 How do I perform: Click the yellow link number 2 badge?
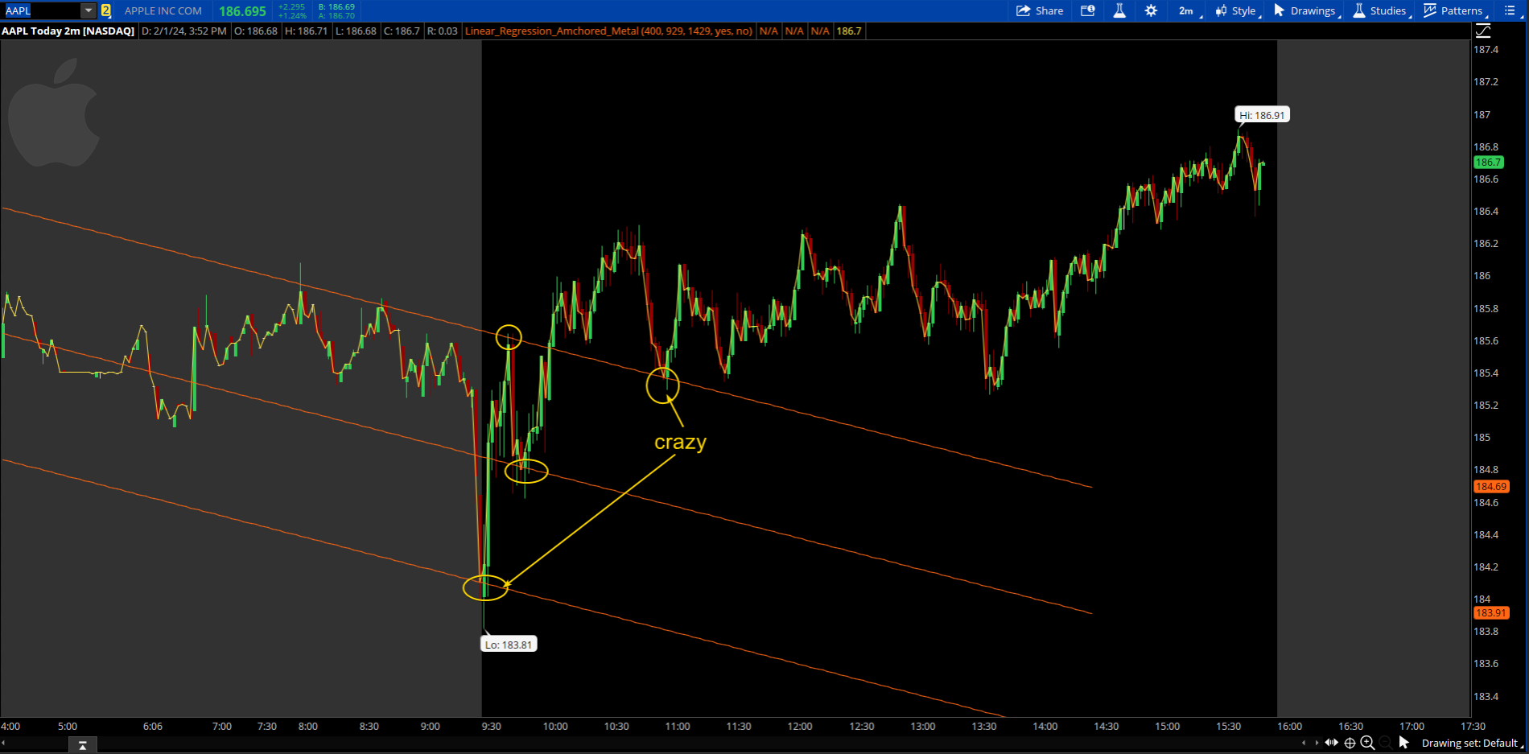click(105, 10)
